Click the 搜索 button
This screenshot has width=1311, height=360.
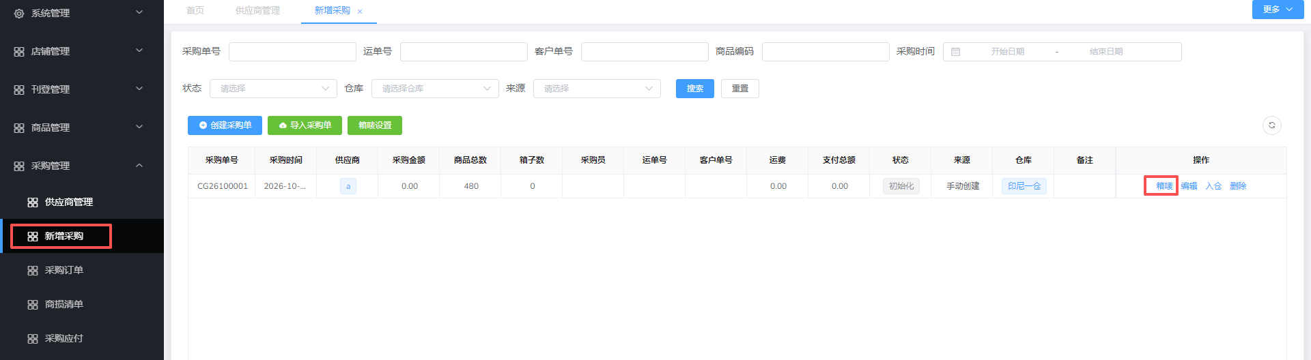click(695, 89)
